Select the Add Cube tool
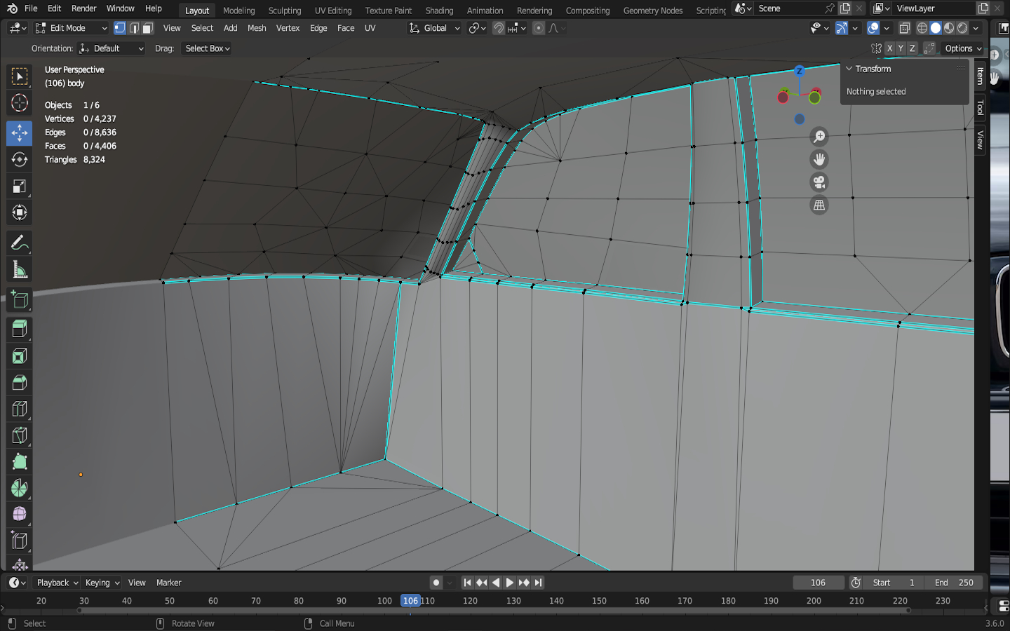 click(x=20, y=299)
